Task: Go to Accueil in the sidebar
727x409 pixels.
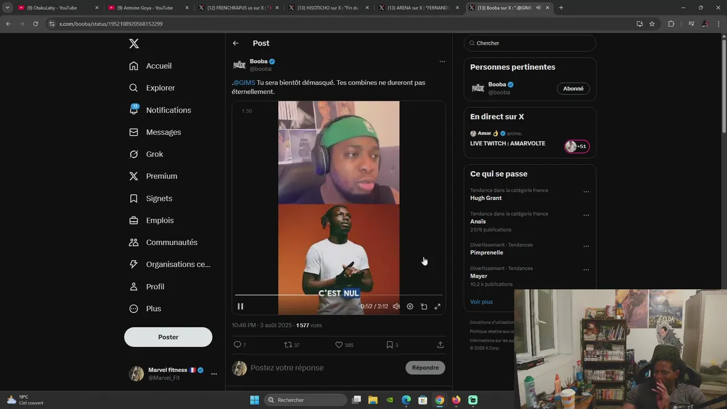Action: tap(151, 66)
